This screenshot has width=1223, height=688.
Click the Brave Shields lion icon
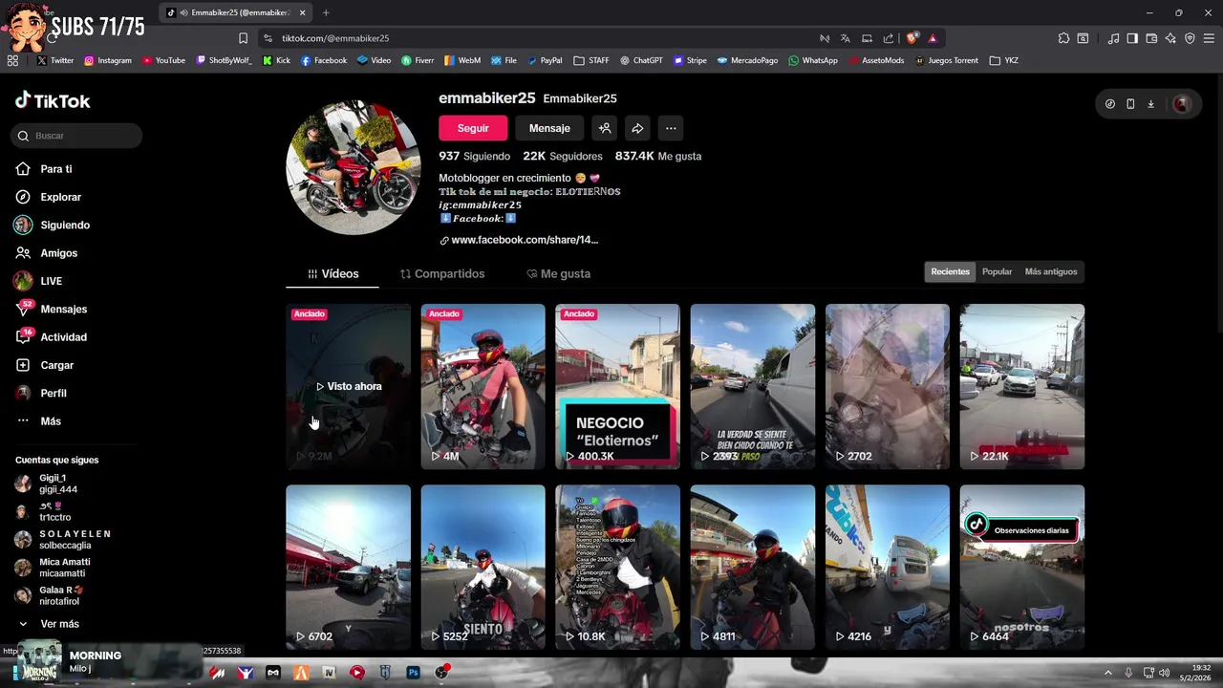pyautogui.click(x=912, y=38)
